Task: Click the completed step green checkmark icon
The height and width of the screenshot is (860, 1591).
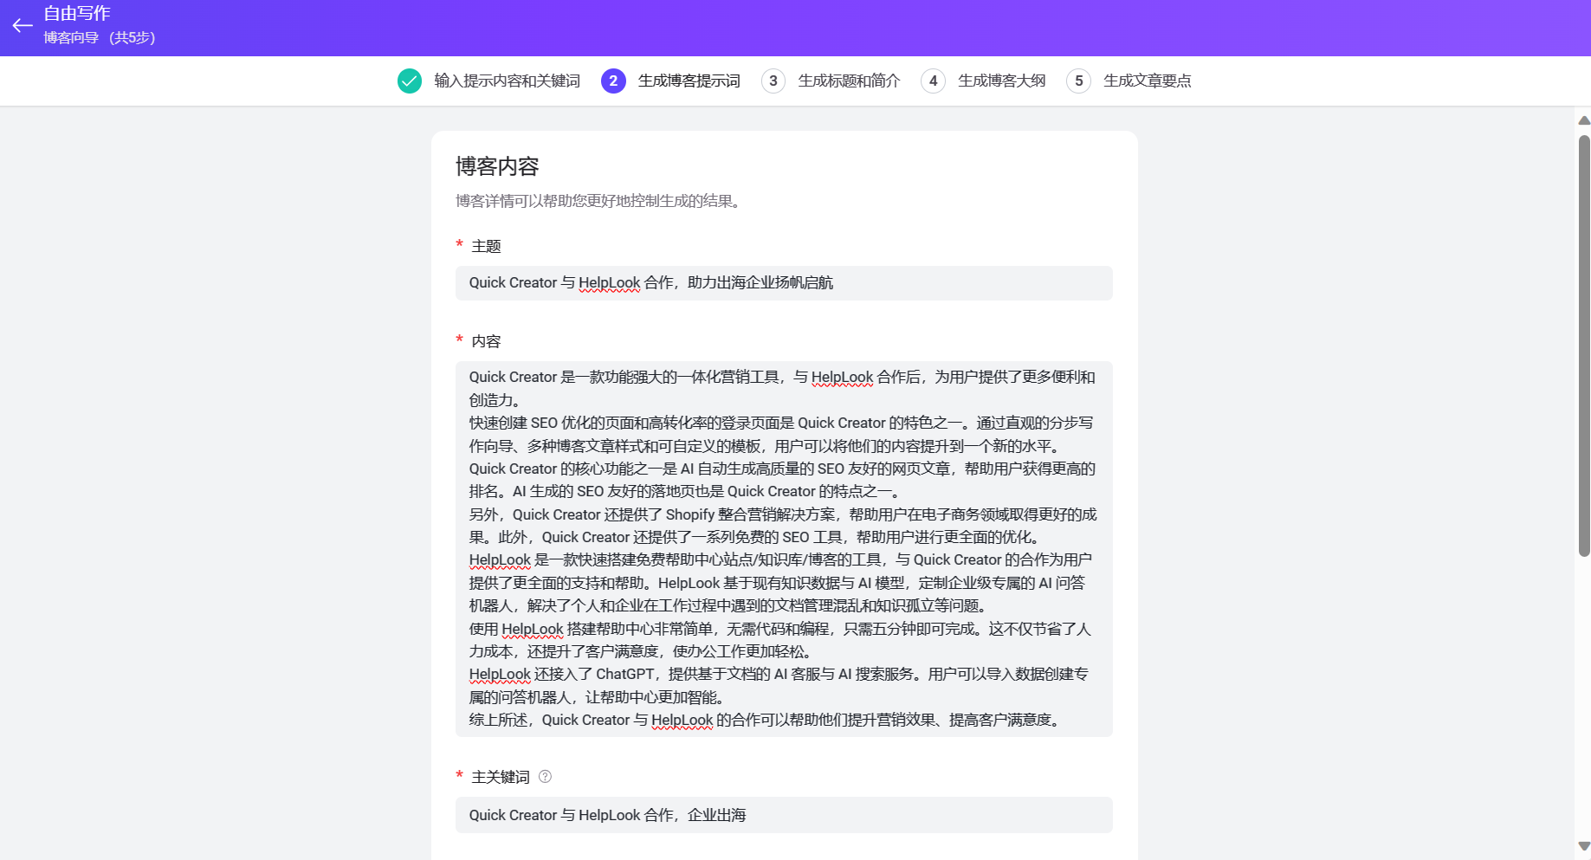Action: tap(410, 81)
